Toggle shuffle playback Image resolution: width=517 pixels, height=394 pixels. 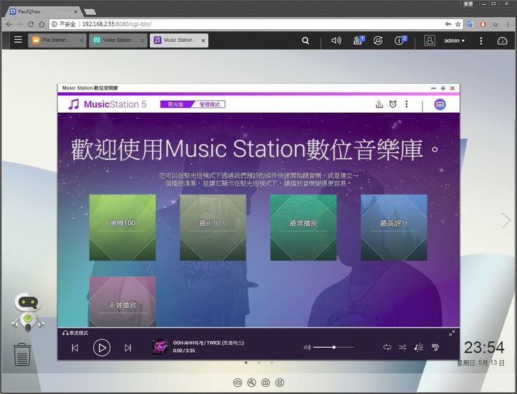(x=403, y=347)
